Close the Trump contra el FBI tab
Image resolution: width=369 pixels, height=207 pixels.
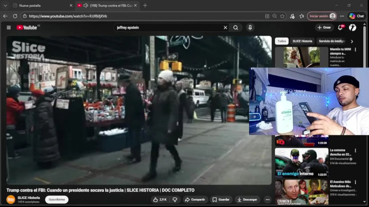[x=135, y=5]
